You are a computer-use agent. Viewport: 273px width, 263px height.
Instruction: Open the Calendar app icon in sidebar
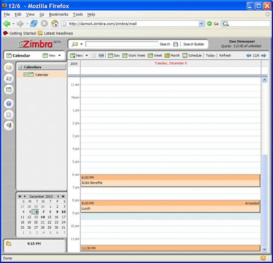pyautogui.click(x=9, y=89)
